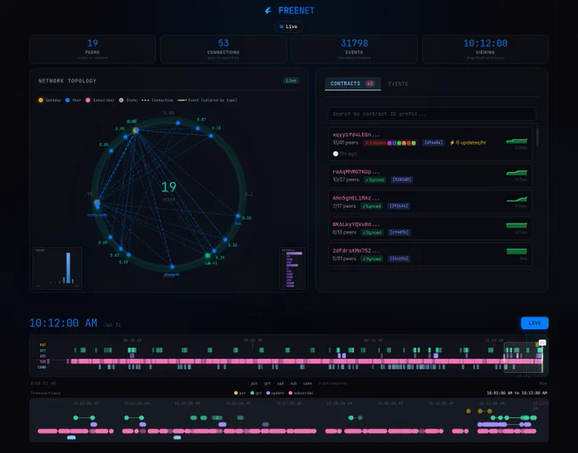The width and height of the screenshot is (578, 453).
Task: Toggle the put filter chip below timeline
Action: click(x=254, y=383)
